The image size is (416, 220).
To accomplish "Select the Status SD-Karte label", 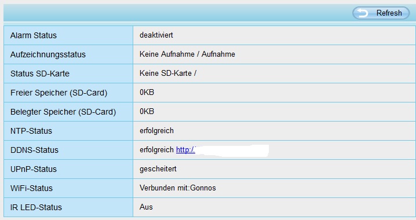I will 40,74.
